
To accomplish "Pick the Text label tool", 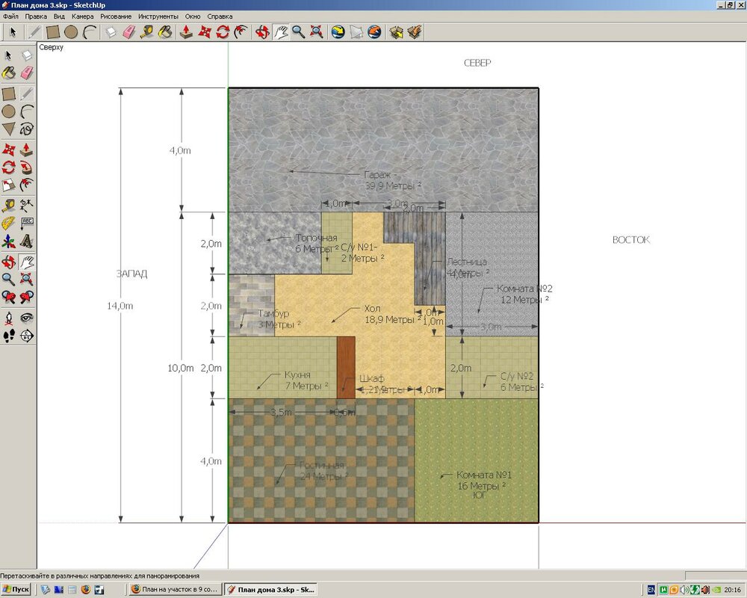I will pos(27,223).
